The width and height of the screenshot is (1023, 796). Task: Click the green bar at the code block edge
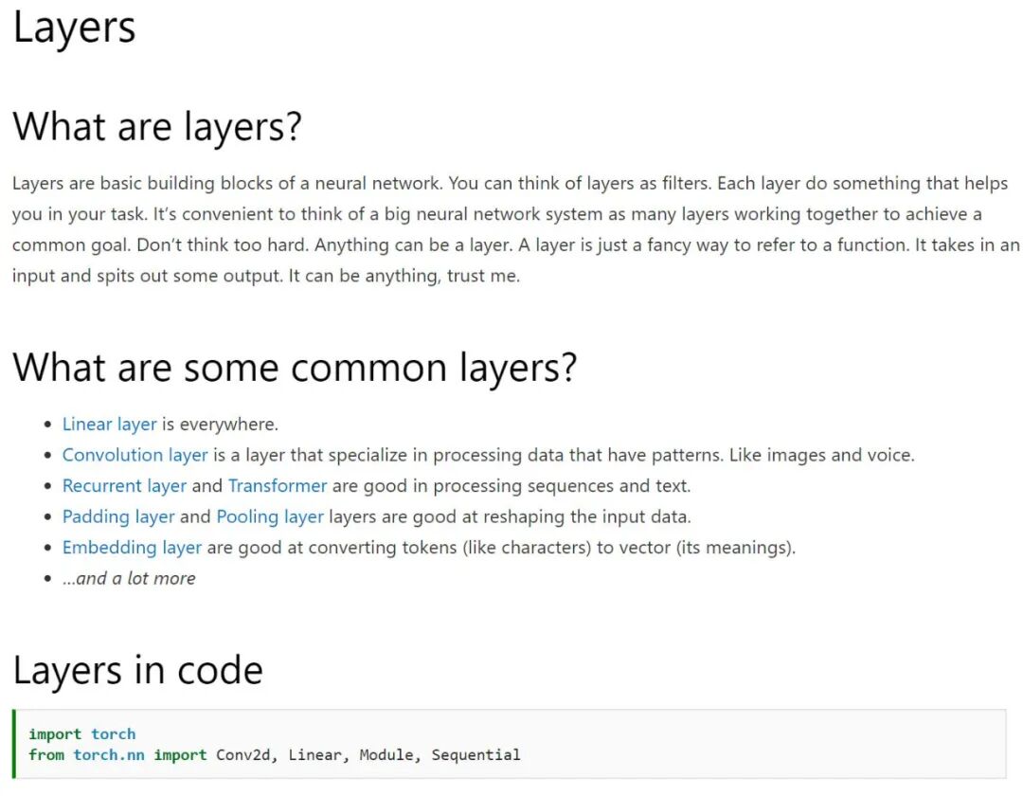tap(13, 744)
